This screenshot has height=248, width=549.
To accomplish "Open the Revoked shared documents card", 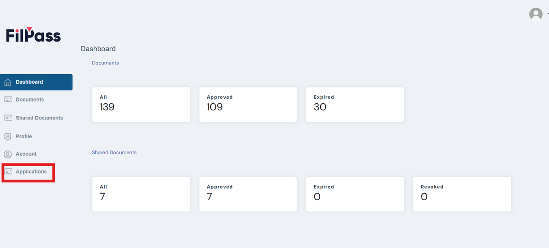I will pos(462,194).
